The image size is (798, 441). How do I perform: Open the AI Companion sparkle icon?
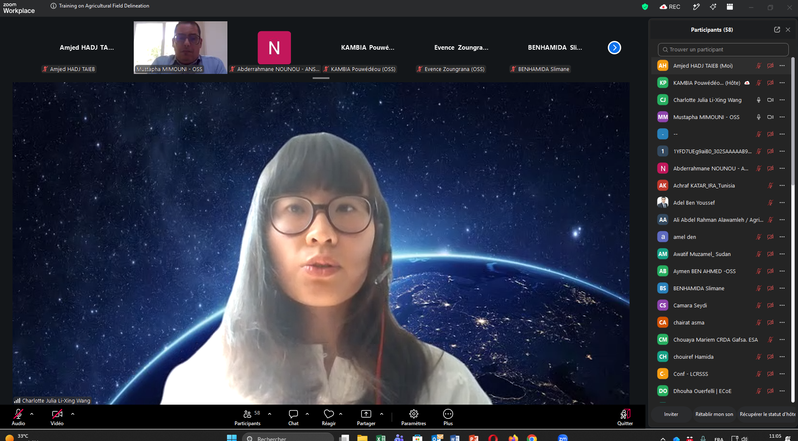[x=713, y=7]
